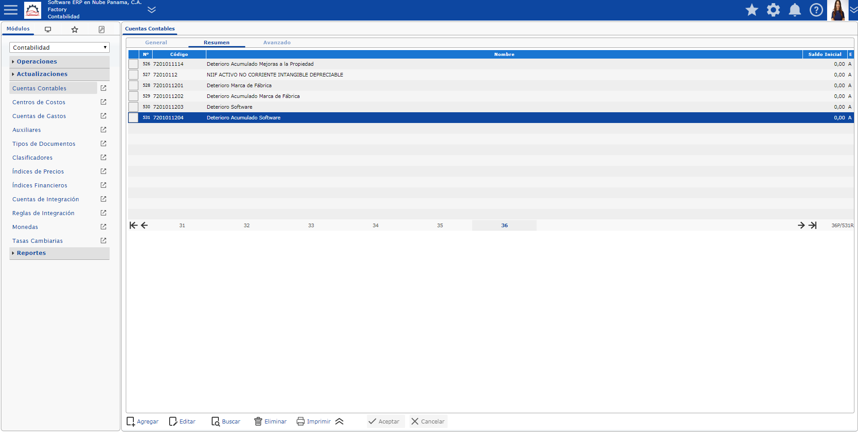Collapse the Actualizaciones section
The width and height of the screenshot is (858, 432).
pyautogui.click(x=60, y=74)
